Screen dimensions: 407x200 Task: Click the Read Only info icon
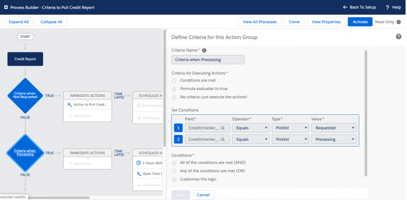(399, 22)
